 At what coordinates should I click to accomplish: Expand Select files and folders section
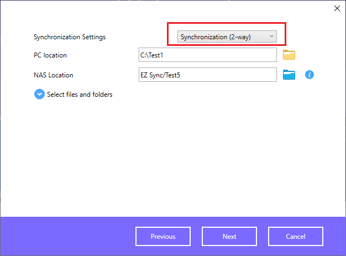80,95
